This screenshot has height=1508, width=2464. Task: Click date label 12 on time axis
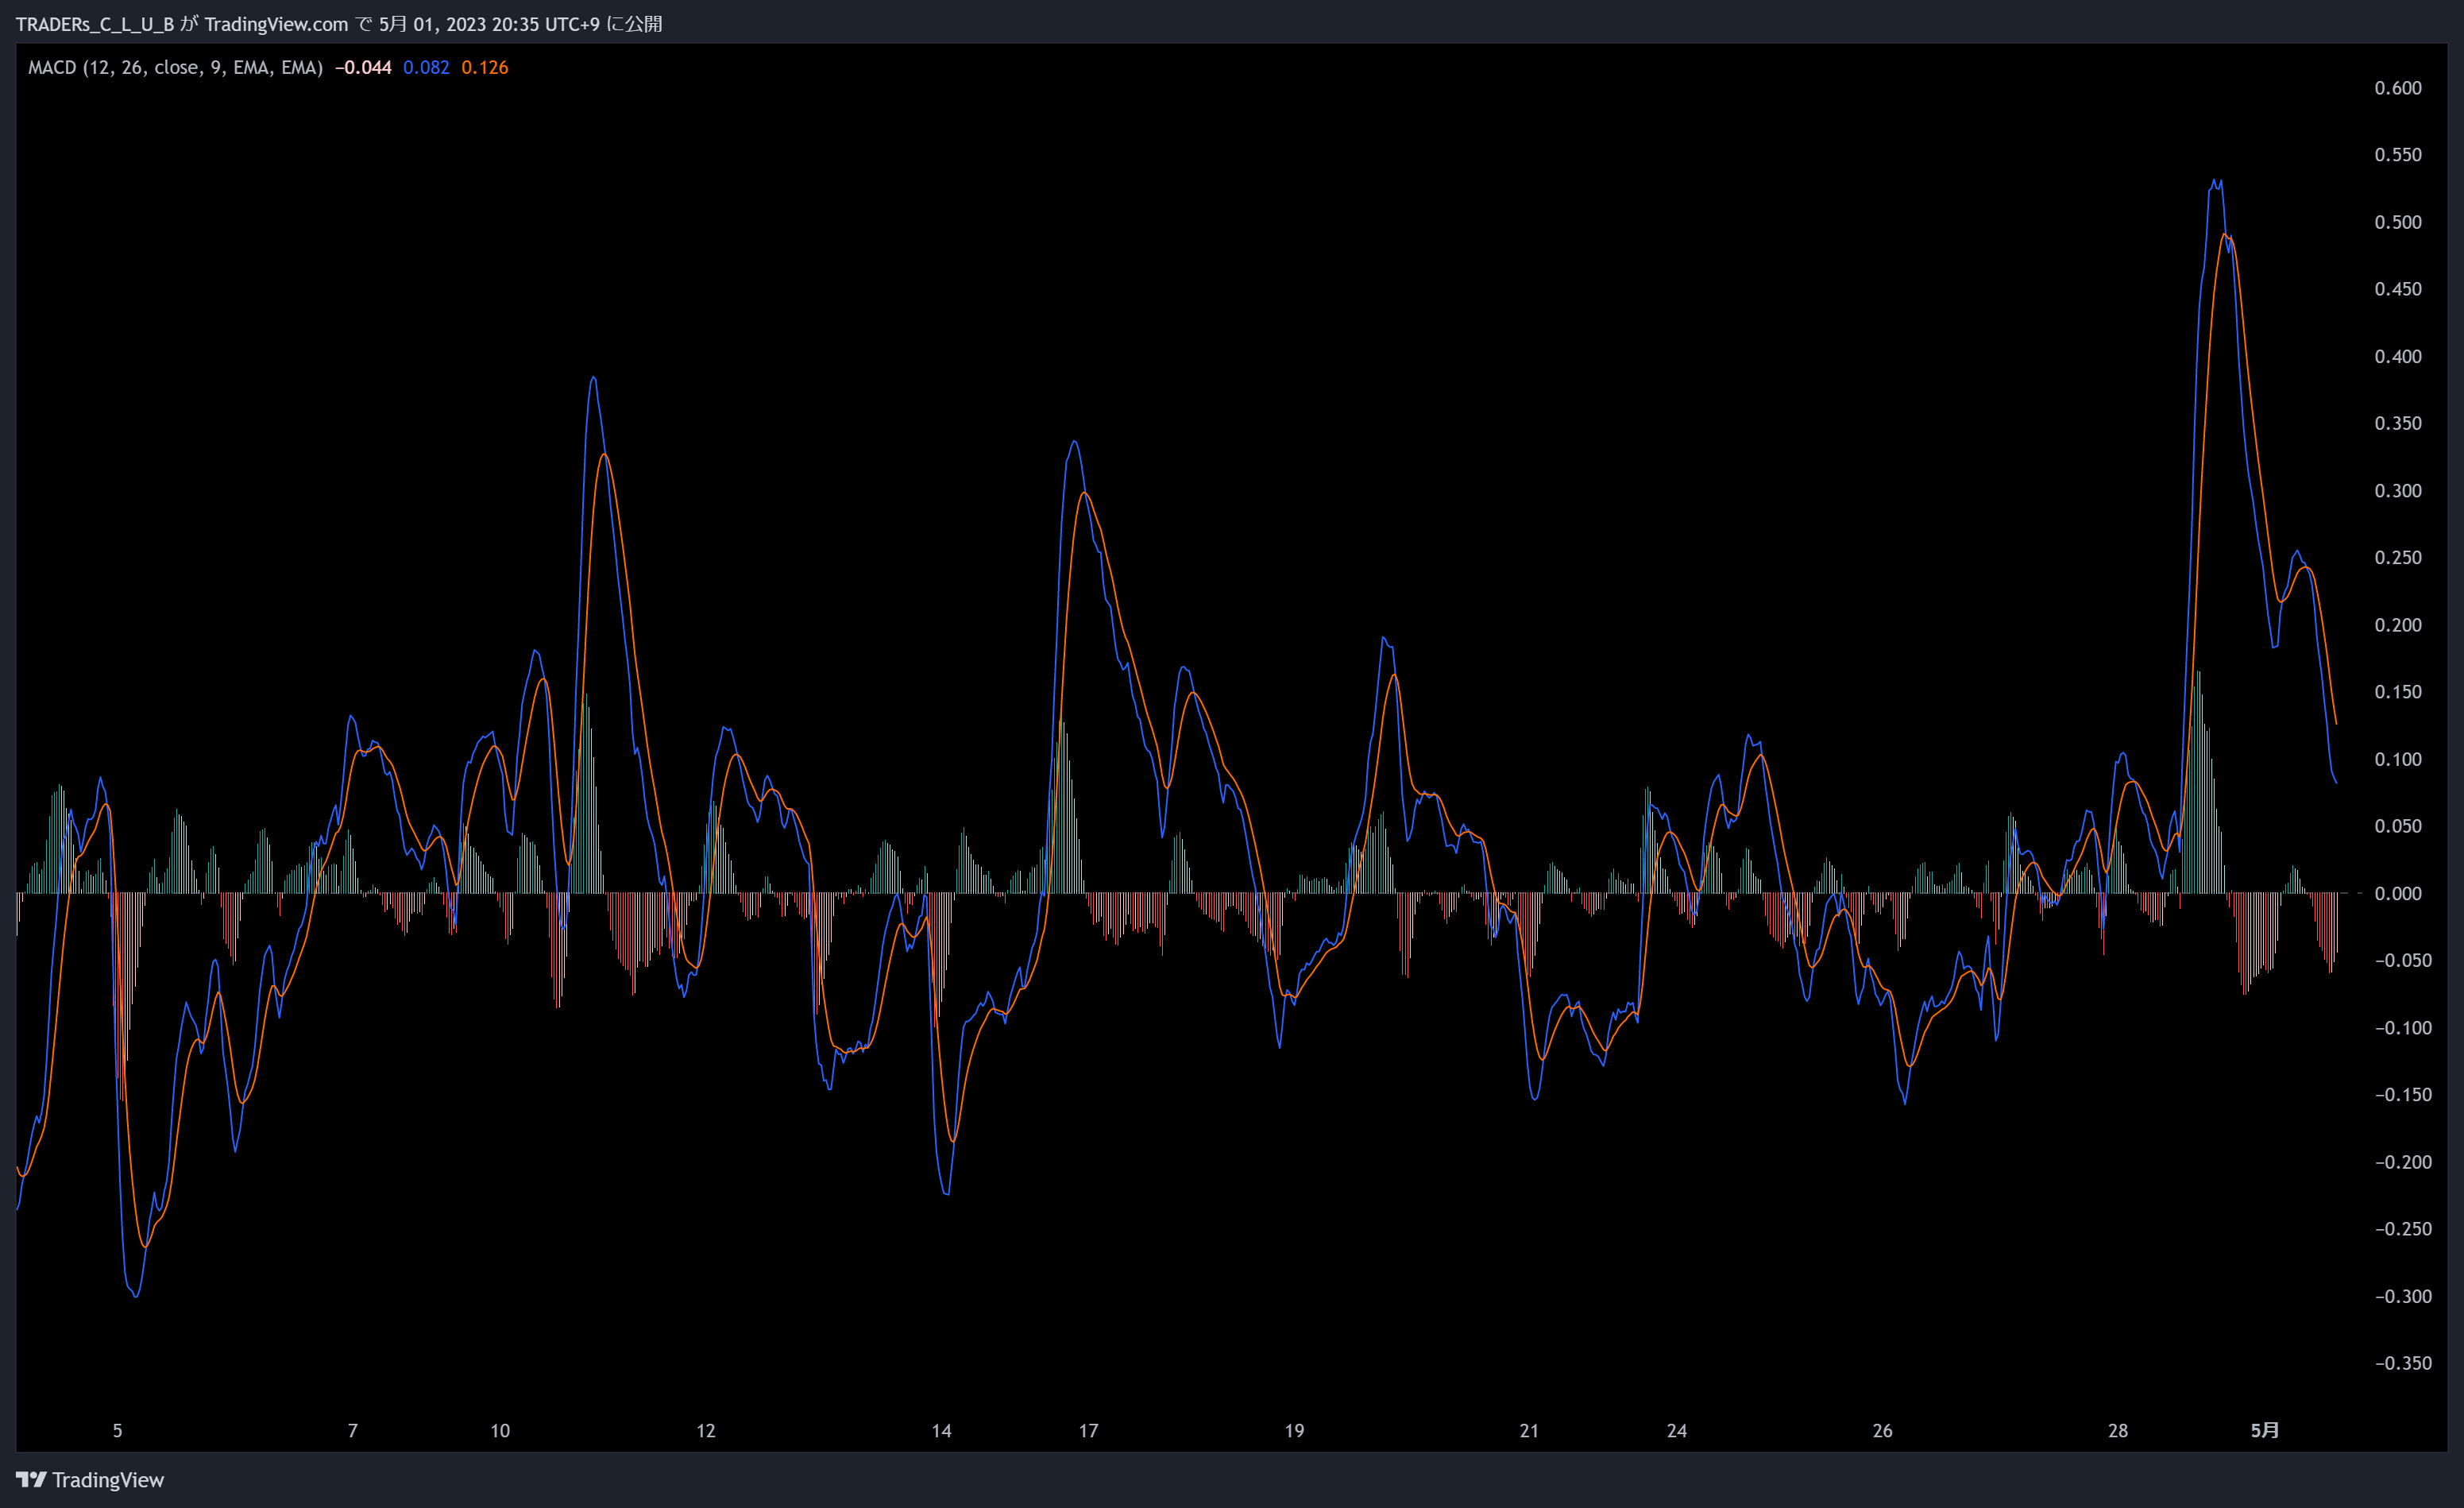click(x=706, y=1431)
